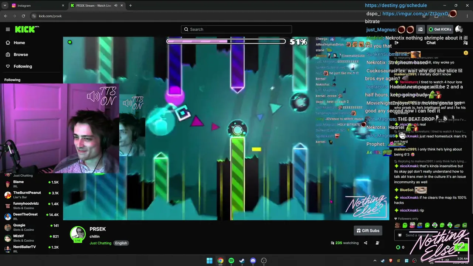Click the BlueSol username in chat

point(406,190)
